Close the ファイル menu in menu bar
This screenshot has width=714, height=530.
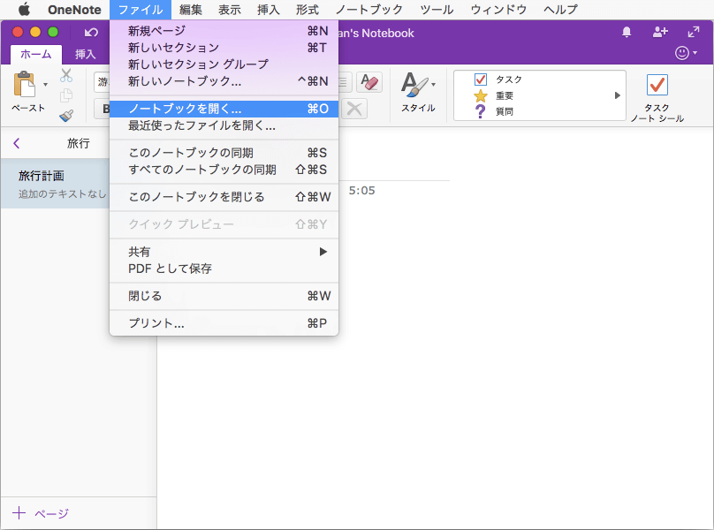tap(141, 9)
